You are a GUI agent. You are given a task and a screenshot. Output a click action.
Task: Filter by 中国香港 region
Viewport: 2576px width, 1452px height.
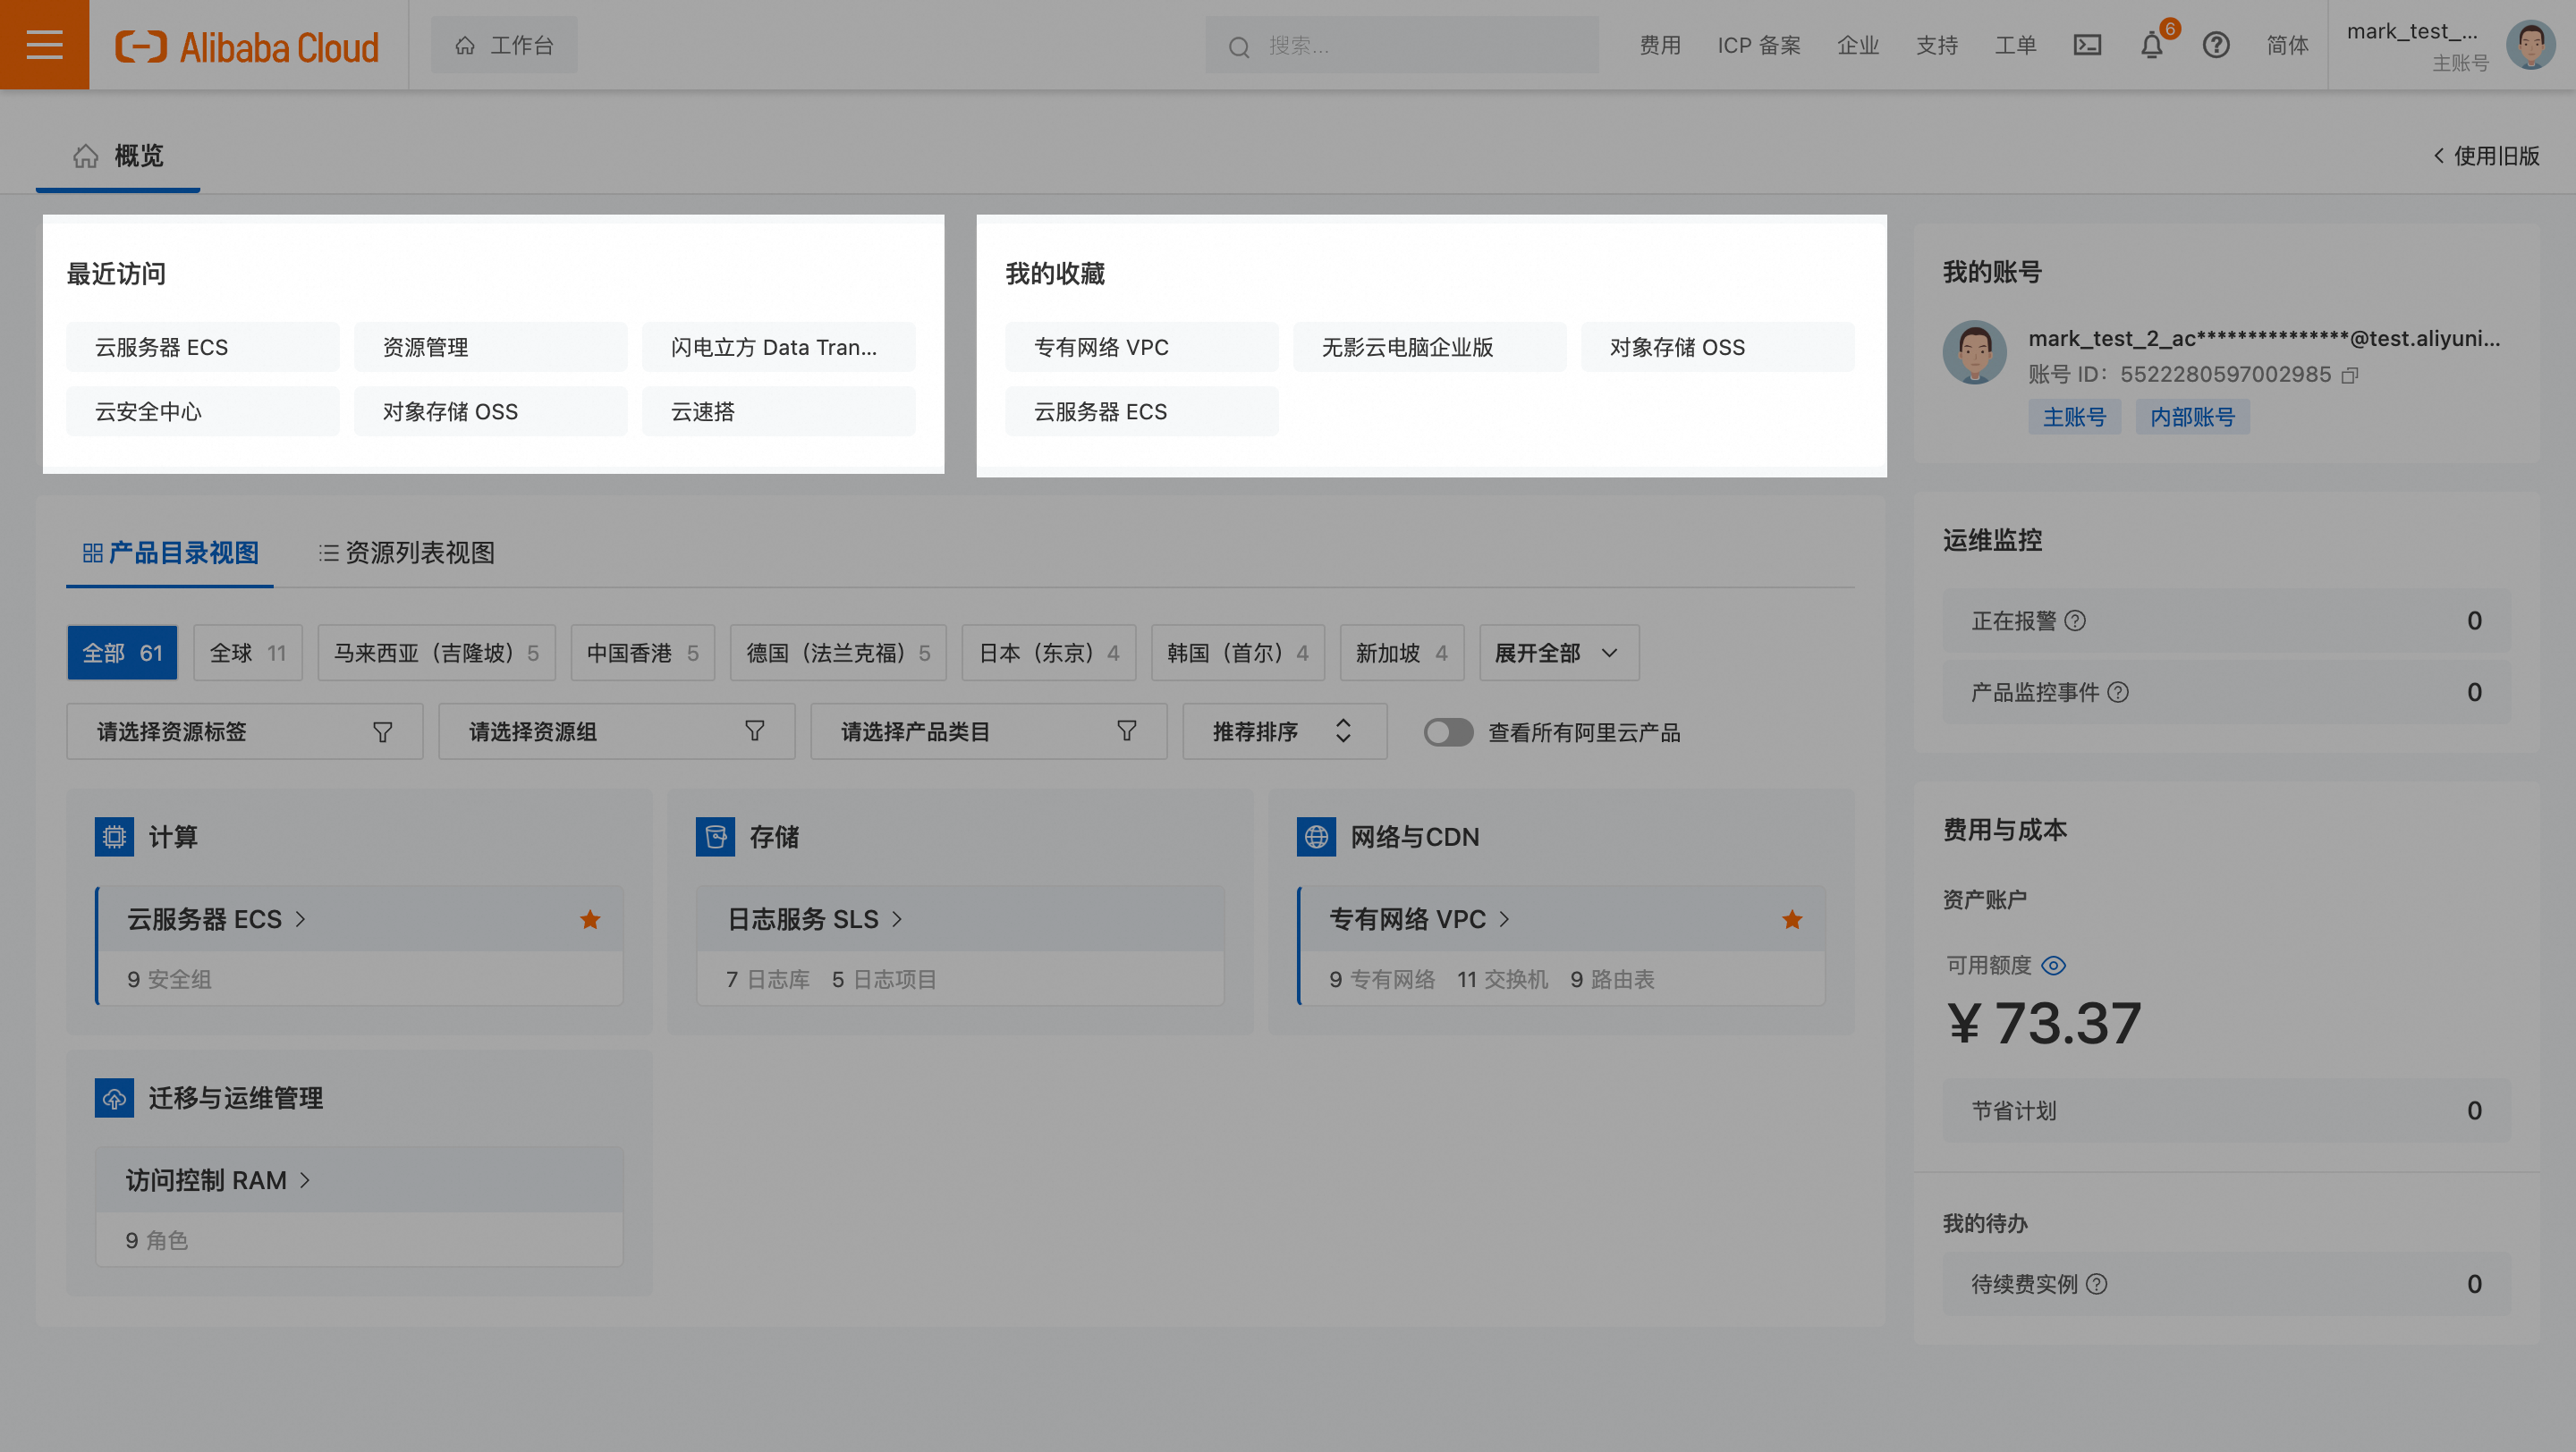click(643, 653)
